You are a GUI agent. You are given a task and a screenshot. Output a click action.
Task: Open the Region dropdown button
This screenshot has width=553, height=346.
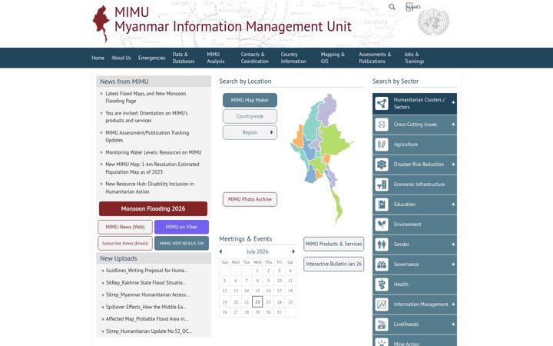250,132
